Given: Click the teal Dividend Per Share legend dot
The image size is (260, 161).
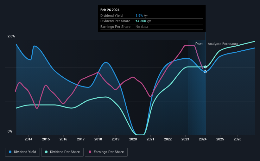Looking at the screenshot, I should 46,152.
